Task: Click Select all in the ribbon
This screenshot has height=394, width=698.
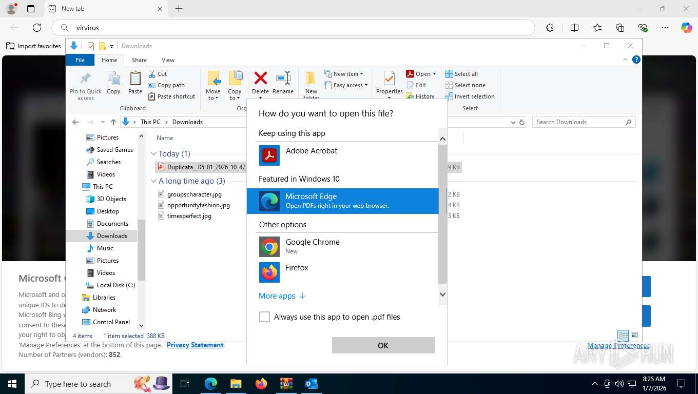Action: pos(461,74)
